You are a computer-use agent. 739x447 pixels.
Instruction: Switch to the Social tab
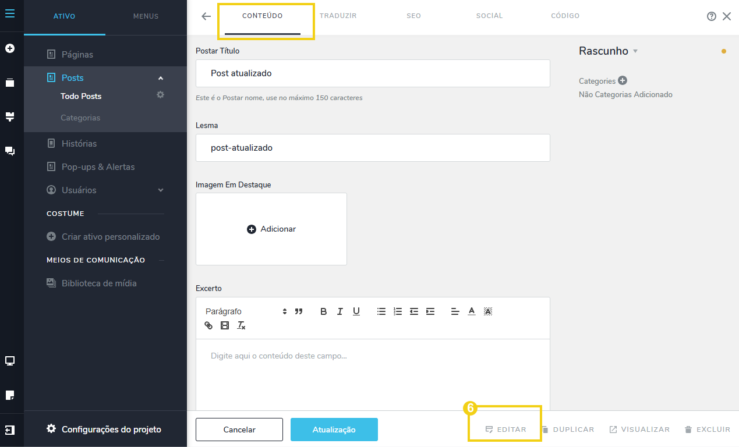(489, 16)
